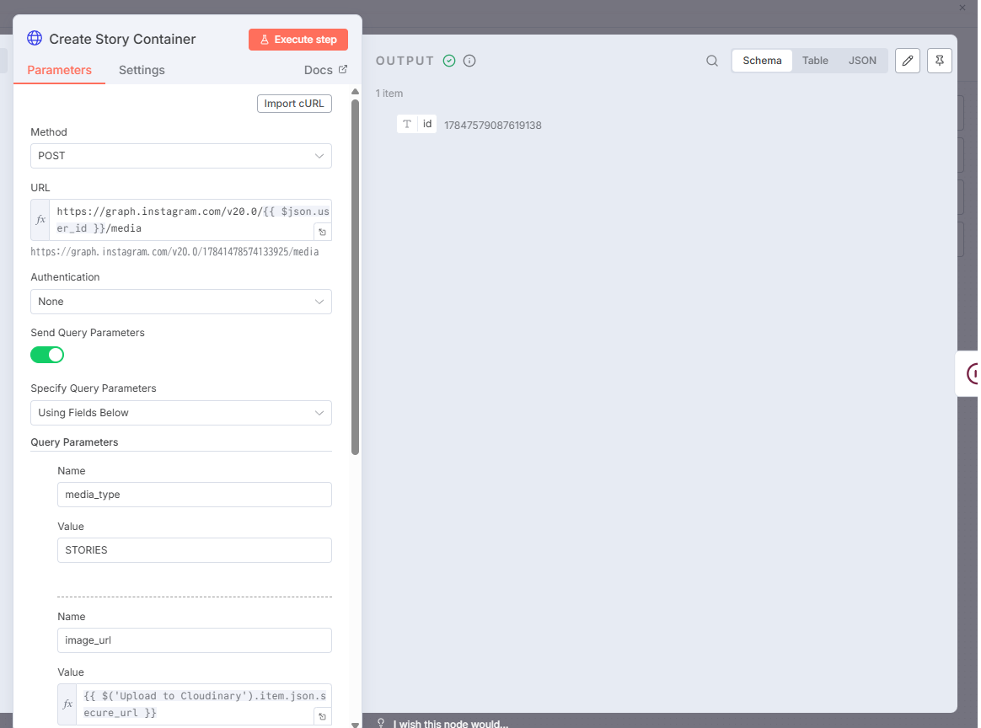Switch output view to Table
This screenshot has width=981, height=728.
[815, 61]
